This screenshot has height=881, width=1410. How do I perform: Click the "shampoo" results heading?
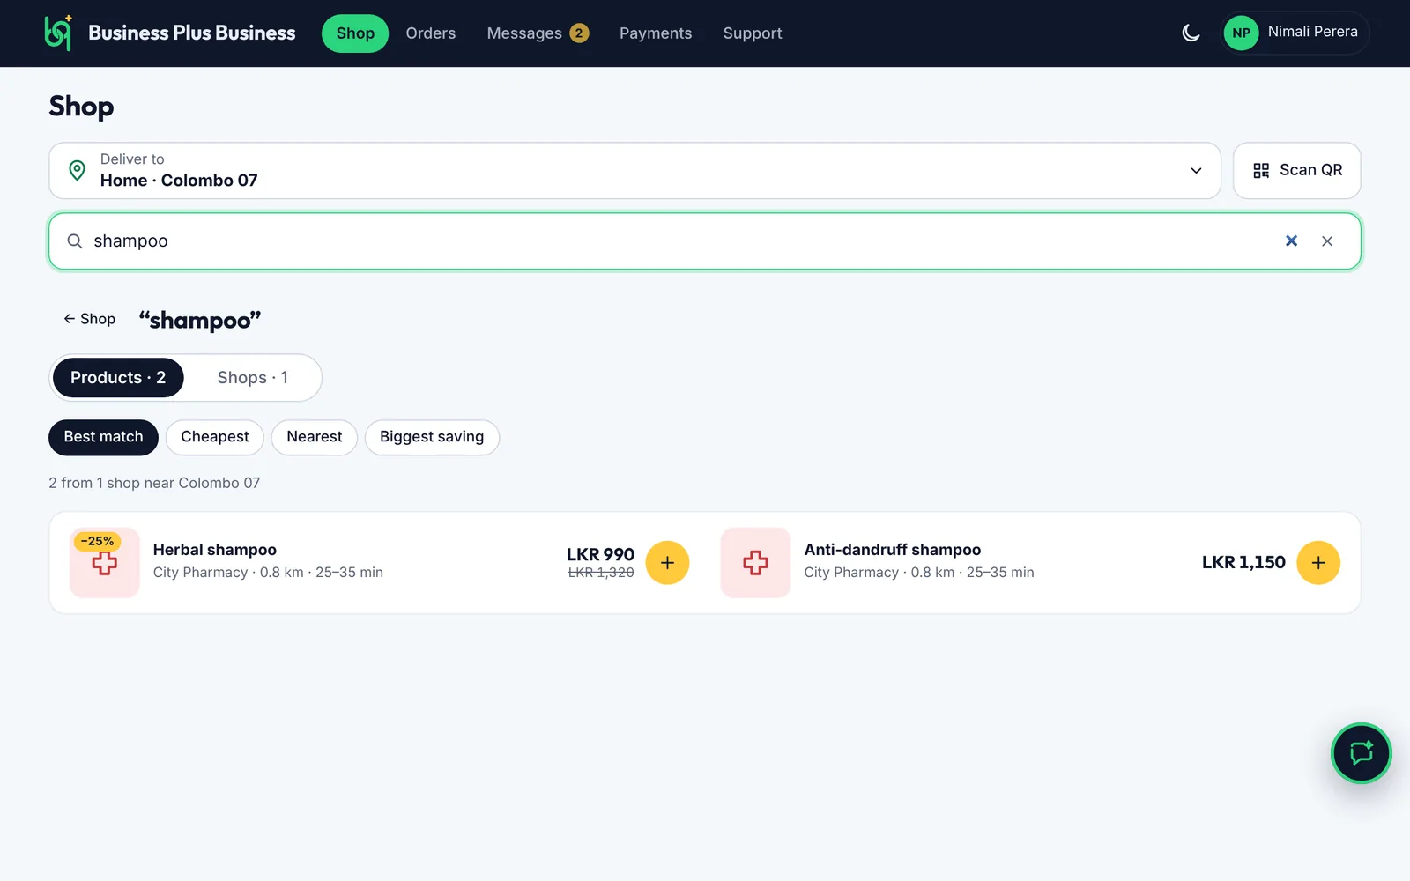pos(200,320)
